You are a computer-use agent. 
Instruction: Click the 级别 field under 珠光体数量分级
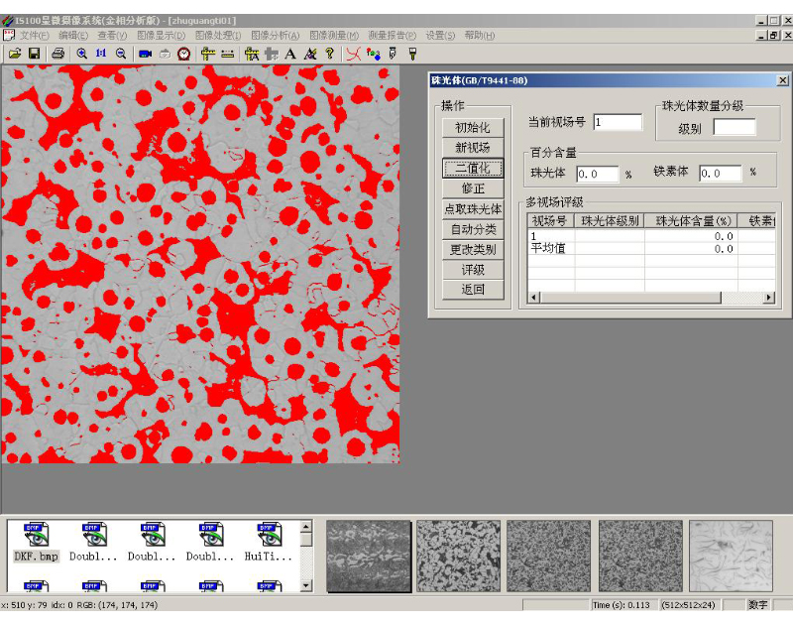(735, 127)
